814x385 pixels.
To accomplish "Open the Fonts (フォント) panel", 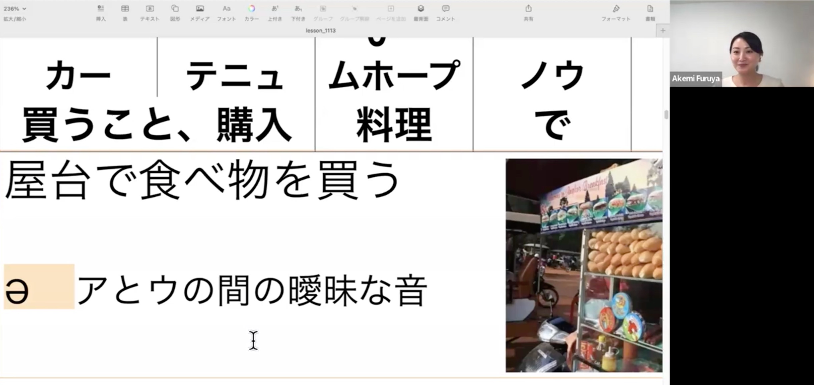I will point(226,9).
